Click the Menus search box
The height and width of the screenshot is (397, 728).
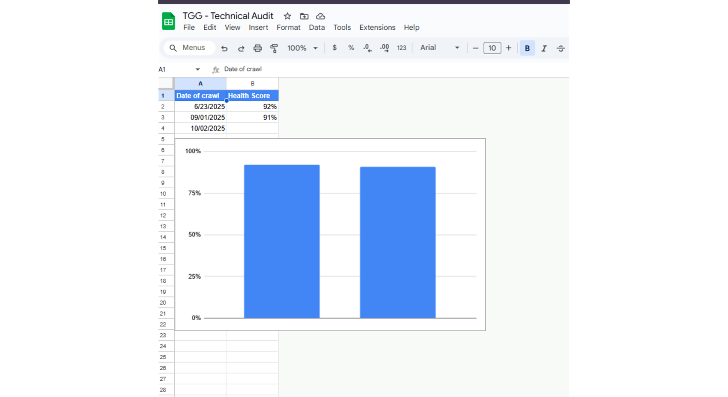click(x=190, y=48)
